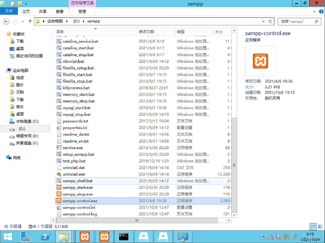Expand the ribbon with the chevron
Viewport: 325px width, 243px height.
tap(314, 12)
